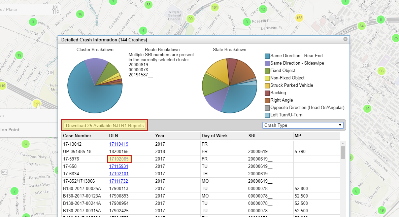Select the 16 crash cluster marker
The image size is (399, 217).
click(80, 14)
